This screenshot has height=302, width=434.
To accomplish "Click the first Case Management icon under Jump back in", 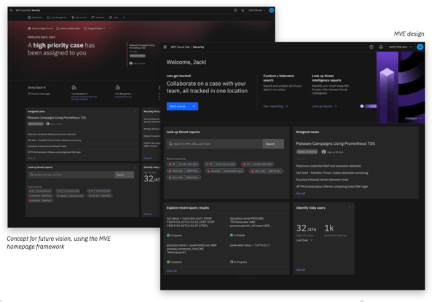I will [74, 87].
